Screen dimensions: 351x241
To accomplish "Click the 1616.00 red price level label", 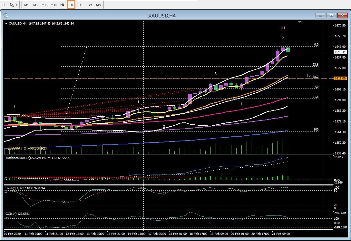I will 340,79.
